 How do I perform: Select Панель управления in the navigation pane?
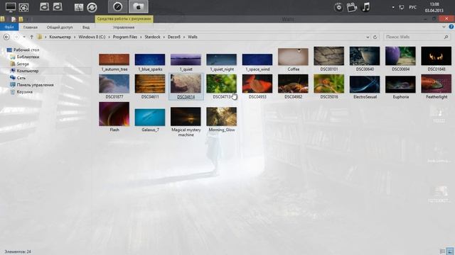[x=35, y=85]
